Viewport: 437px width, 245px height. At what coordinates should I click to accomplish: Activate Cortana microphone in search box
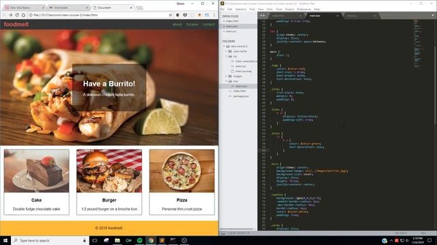pos(85,240)
